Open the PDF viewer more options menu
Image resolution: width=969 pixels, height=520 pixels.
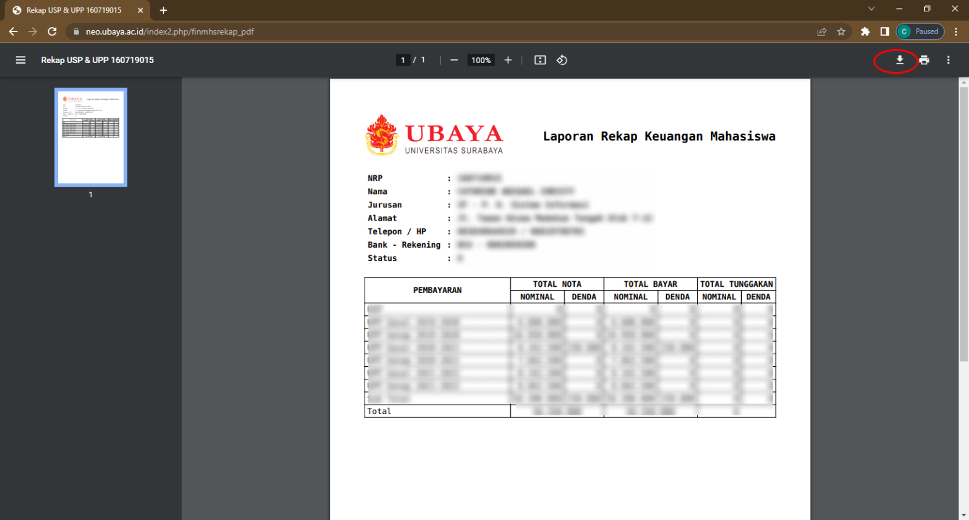click(948, 59)
